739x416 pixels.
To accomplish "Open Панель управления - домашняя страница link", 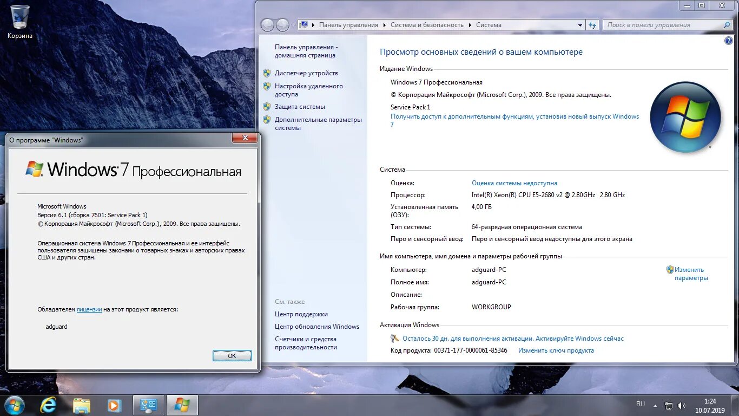I will coord(306,51).
